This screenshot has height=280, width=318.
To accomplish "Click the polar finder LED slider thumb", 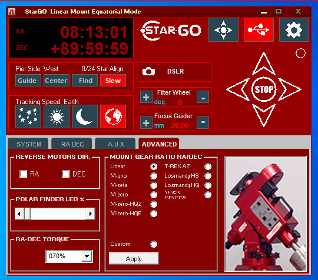I will pos(27,214).
